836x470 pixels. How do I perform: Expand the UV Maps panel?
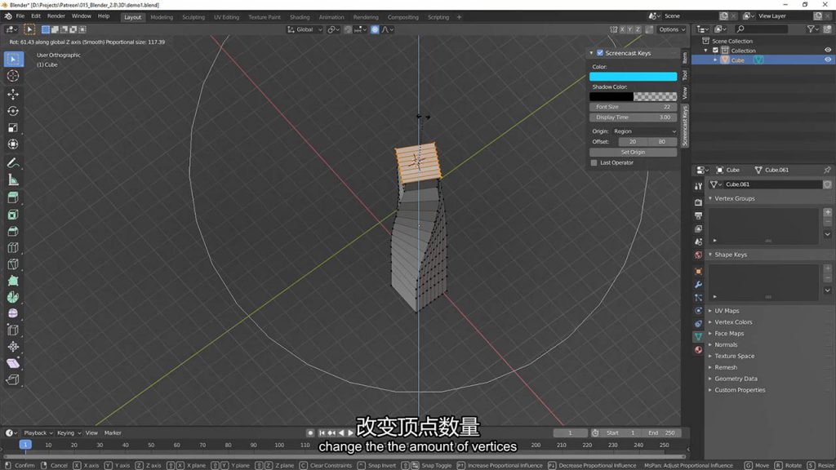(x=710, y=311)
